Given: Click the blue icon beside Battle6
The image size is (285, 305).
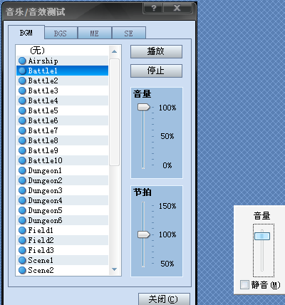Looking at the screenshot, I should tap(22, 120).
